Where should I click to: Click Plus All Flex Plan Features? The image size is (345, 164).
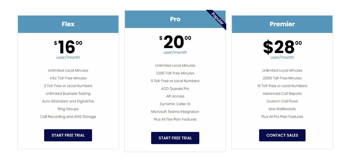click(x=175, y=119)
